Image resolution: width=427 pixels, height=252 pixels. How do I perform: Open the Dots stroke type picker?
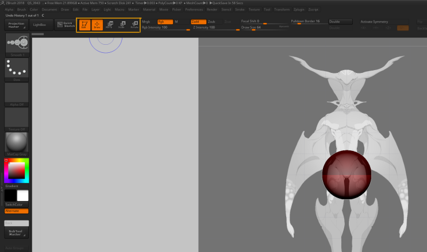17,68
